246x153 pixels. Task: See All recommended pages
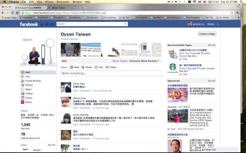tap(211, 45)
